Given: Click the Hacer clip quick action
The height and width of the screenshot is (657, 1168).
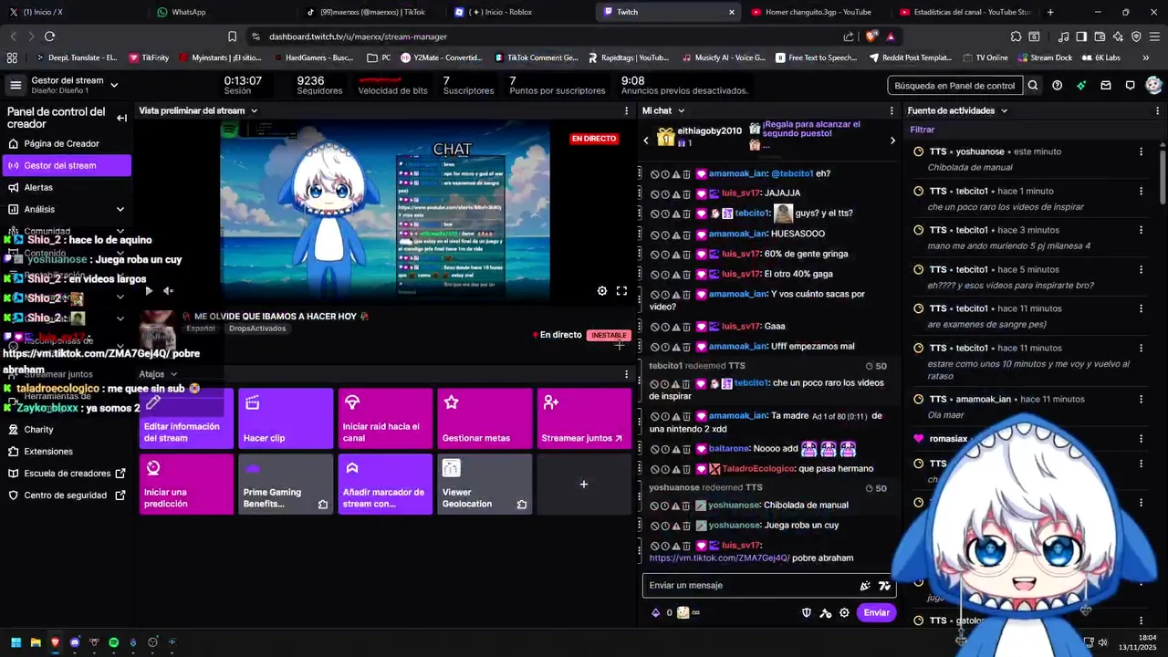Looking at the screenshot, I should [x=286, y=419].
